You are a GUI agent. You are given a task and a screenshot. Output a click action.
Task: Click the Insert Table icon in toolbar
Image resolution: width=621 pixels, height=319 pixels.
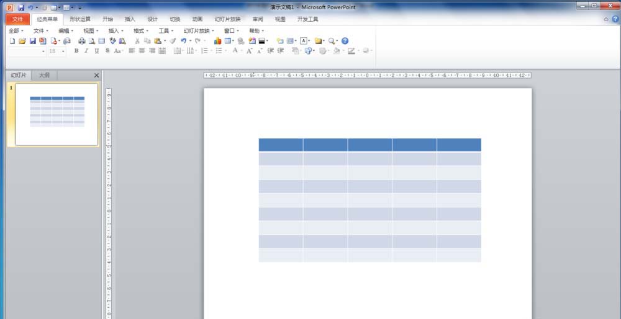pyautogui.click(x=228, y=41)
